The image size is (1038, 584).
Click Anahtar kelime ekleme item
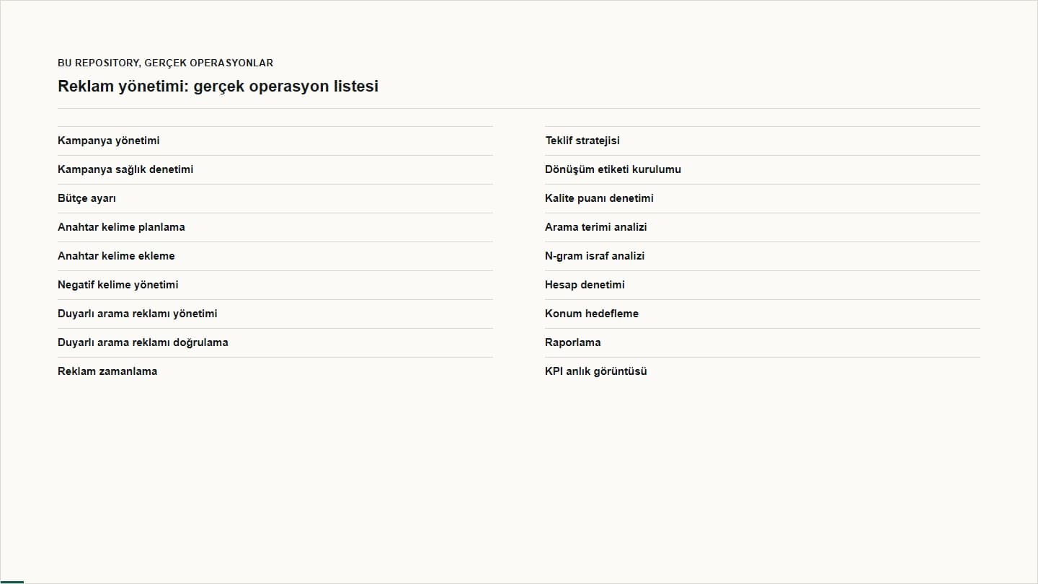tap(275, 256)
